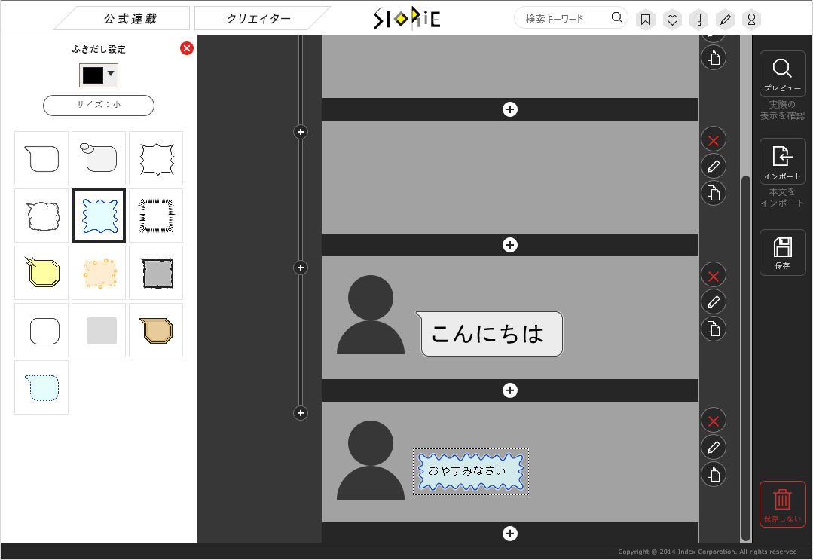Open favorites with the heart icon

tap(672, 19)
